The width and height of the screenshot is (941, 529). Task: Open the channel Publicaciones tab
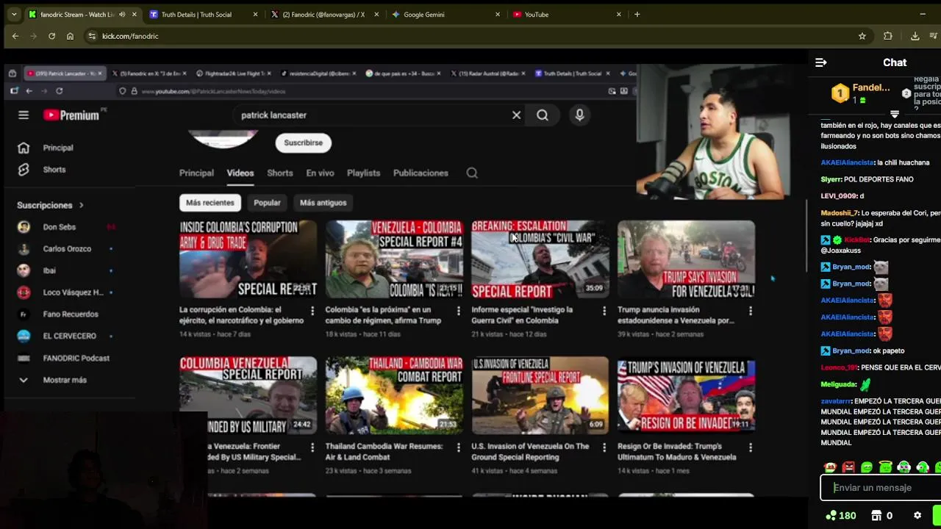coord(421,173)
